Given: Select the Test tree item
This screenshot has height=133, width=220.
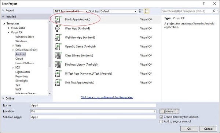Looking at the screenshot, I should pyautogui.click(x=18, y=85).
